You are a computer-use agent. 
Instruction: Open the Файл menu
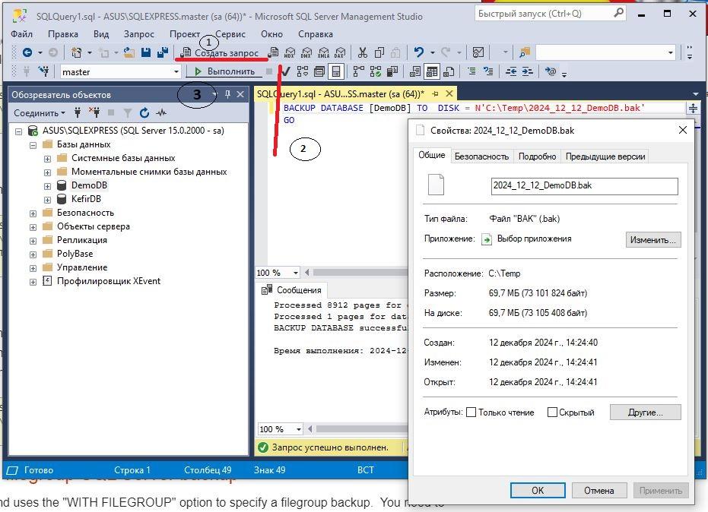pyautogui.click(x=21, y=34)
